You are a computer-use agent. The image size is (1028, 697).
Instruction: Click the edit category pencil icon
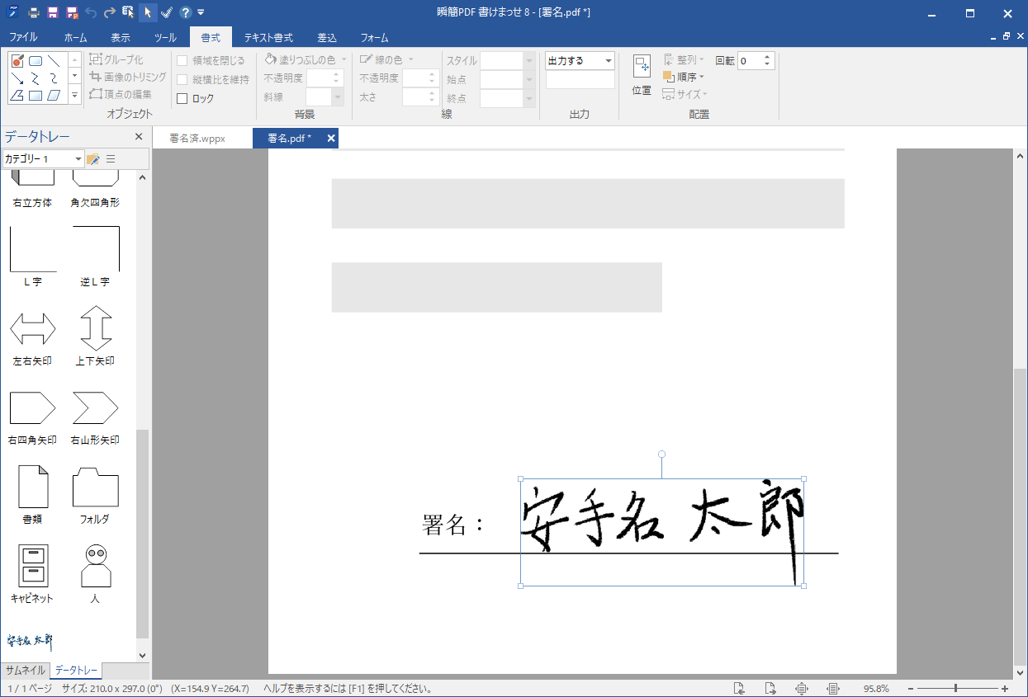(x=93, y=159)
